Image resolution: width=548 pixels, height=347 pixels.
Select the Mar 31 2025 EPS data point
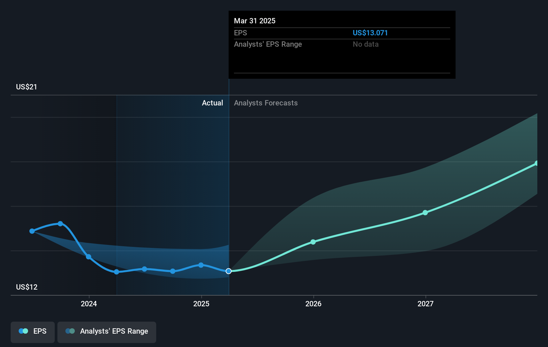[x=229, y=271]
